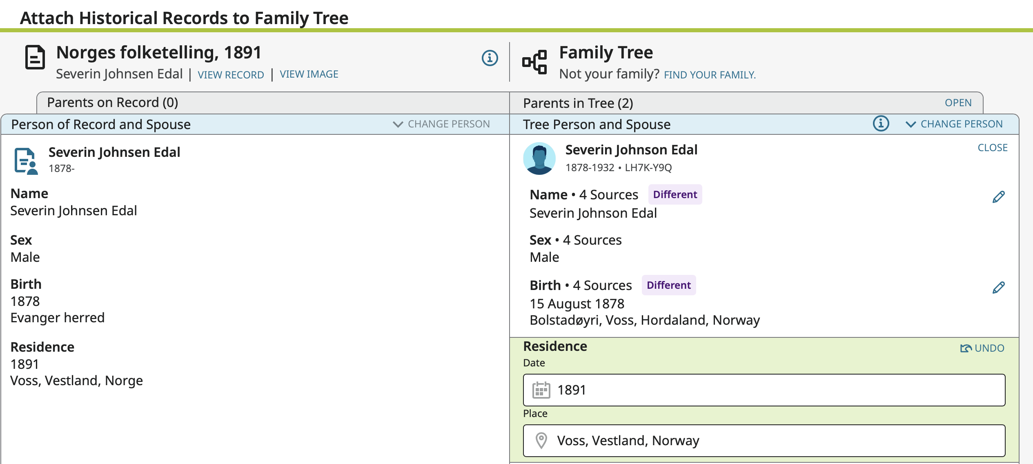This screenshot has height=464, width=1033.
Task: Open info icon in Tree Person and Spouse header
Action: pyautogui.click(x=881, y=123)
